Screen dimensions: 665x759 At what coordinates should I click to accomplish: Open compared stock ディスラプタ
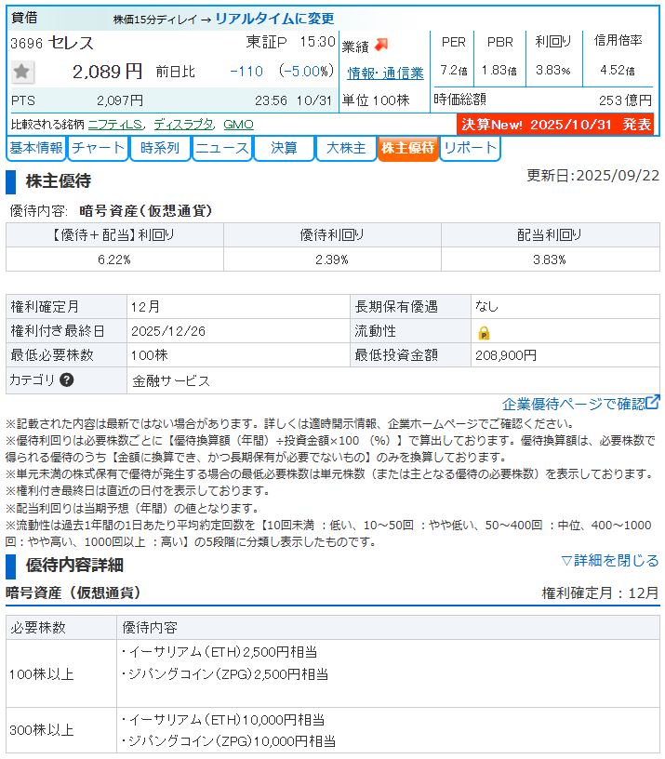click(x=183, y=124)
